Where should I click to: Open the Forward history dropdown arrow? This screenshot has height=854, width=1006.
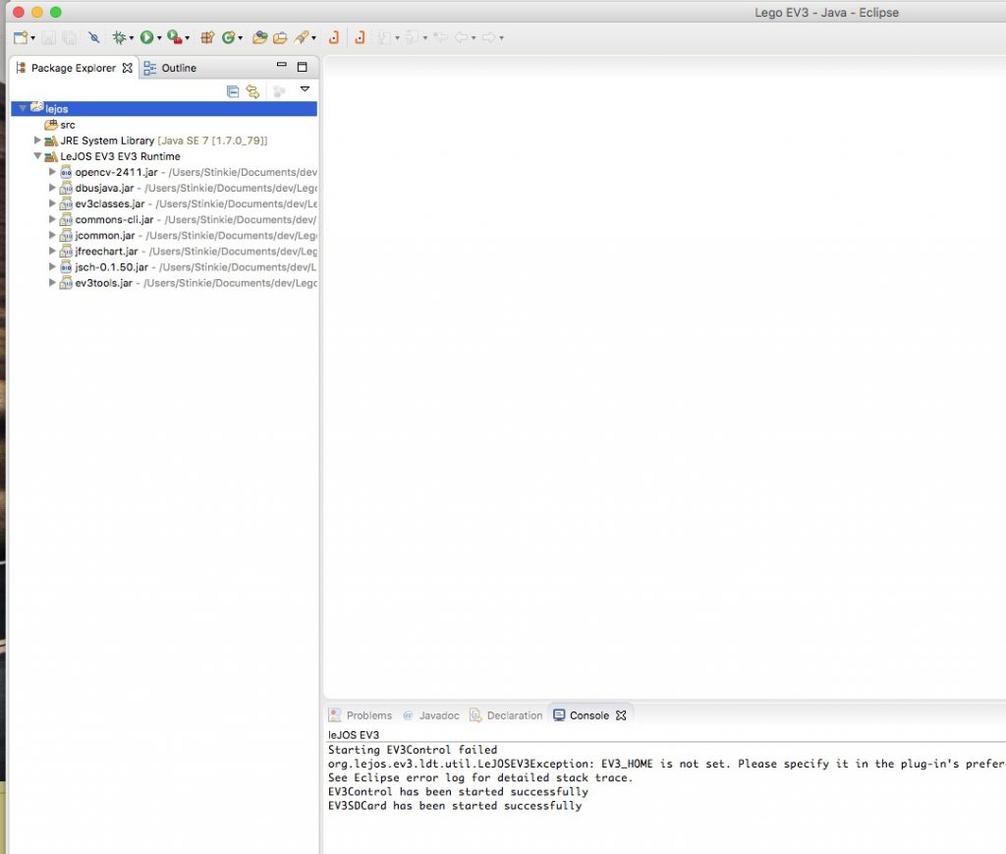click(502, 38)
